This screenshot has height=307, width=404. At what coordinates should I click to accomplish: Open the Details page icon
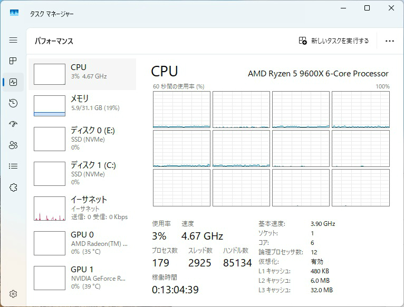tap(13, 166)
